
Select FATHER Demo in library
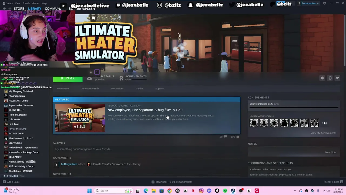click(16, 134)
